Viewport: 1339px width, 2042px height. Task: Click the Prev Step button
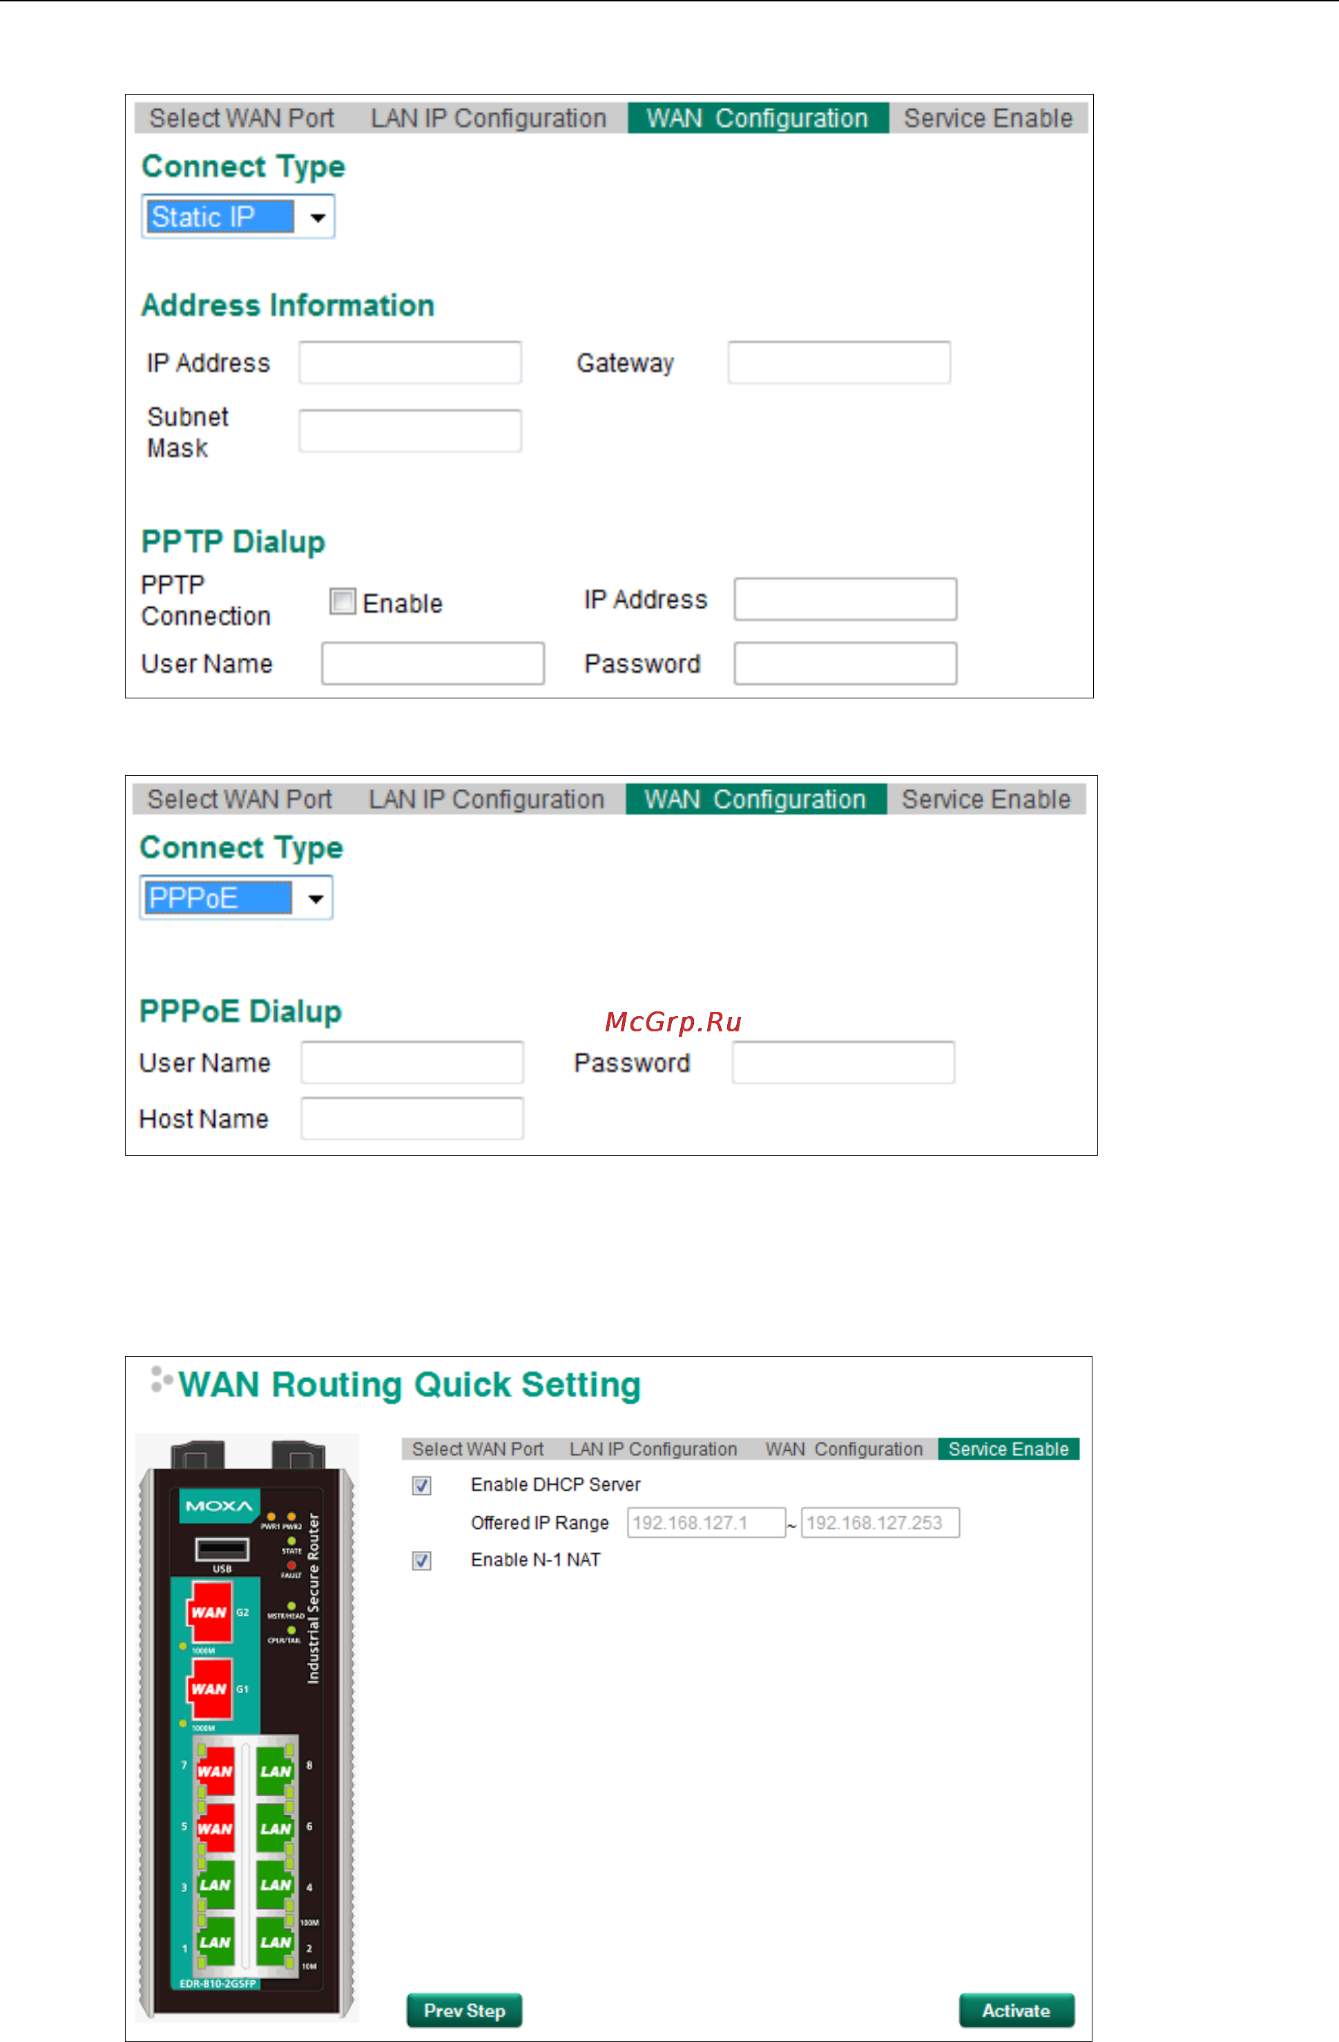pyautogui.click(x=464, y=2010)
